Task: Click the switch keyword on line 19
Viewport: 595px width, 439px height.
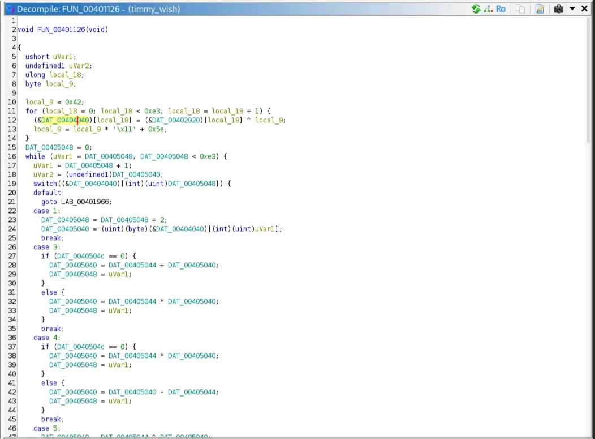Action: (x=45, y=184)
